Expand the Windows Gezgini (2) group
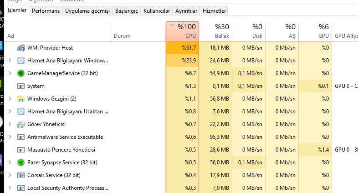Viewport: 358px width, 193px height. tap(10, 99)
